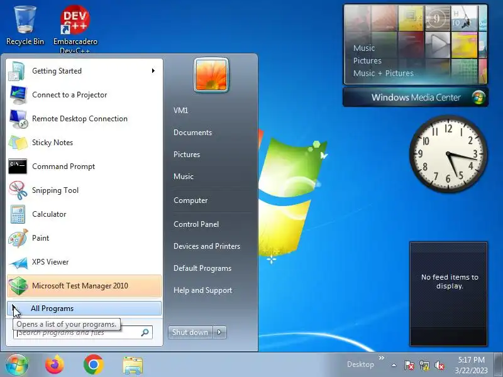Open the Getting Started icon in Start menu
The image size is (503, 377).
coord(17,71)
